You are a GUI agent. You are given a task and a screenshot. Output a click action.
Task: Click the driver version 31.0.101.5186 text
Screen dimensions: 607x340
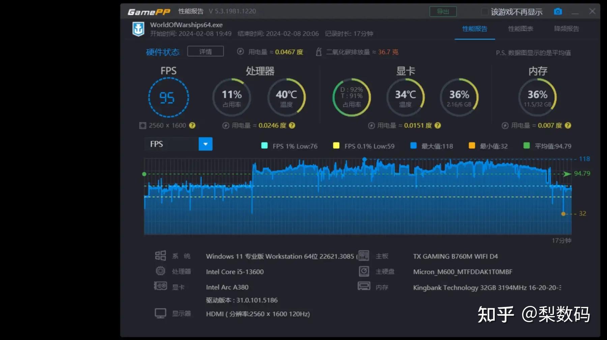click(242, 300)
